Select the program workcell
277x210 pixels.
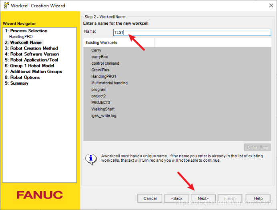[x=99, y=89]
